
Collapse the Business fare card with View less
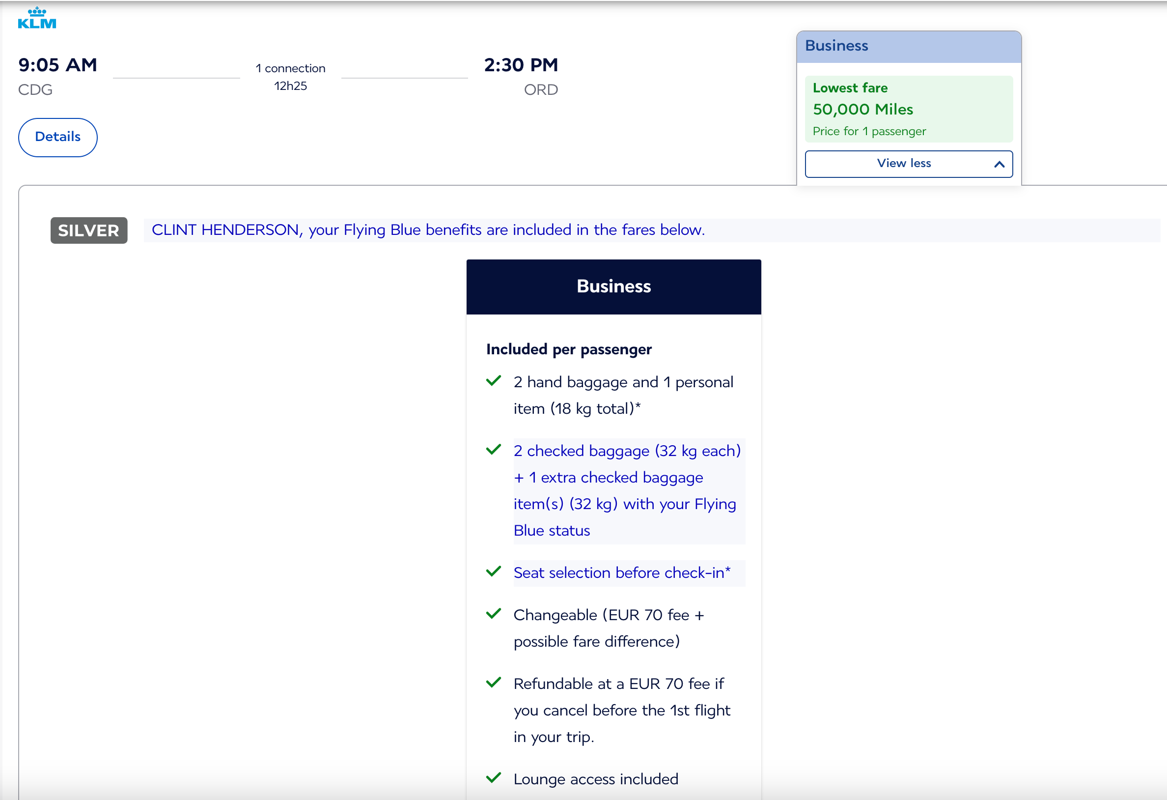coord(904,164)
